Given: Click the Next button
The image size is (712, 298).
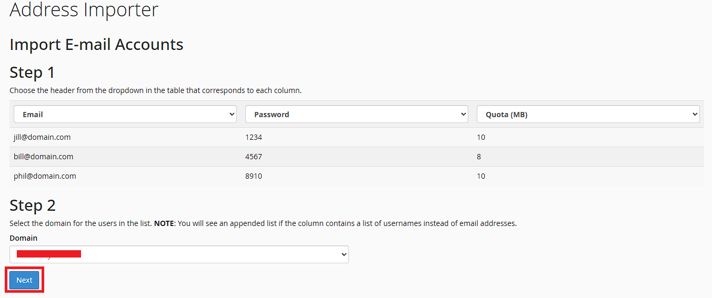Looking at the screenshot, I should point(24,280).
